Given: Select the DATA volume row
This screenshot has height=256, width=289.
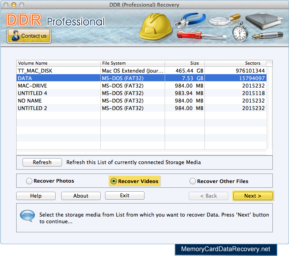Looking at the screenshot, I should pos(142,78).
